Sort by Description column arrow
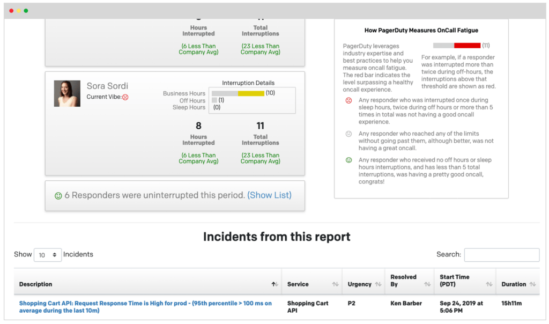 click(275, 284)
